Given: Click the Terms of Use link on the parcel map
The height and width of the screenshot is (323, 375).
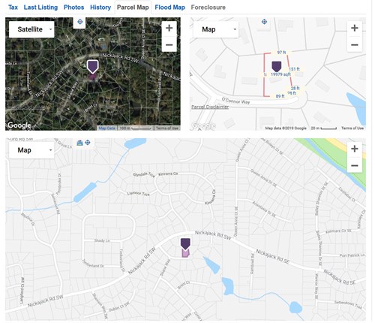Looking at the screenshot, I should pyautogui.click(x=352, y=128).
